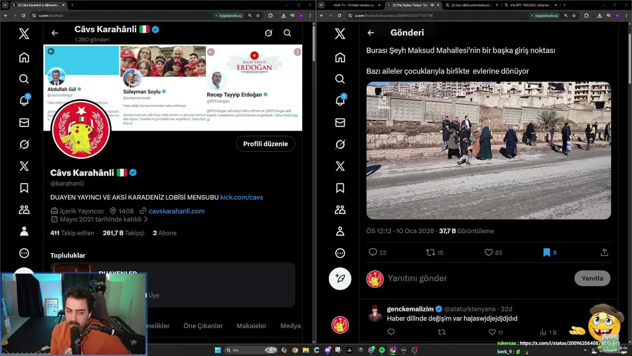The height and width of the screenshot is (356, 632).
Task: Click the compose post button in right window
Action: (340, 278)
